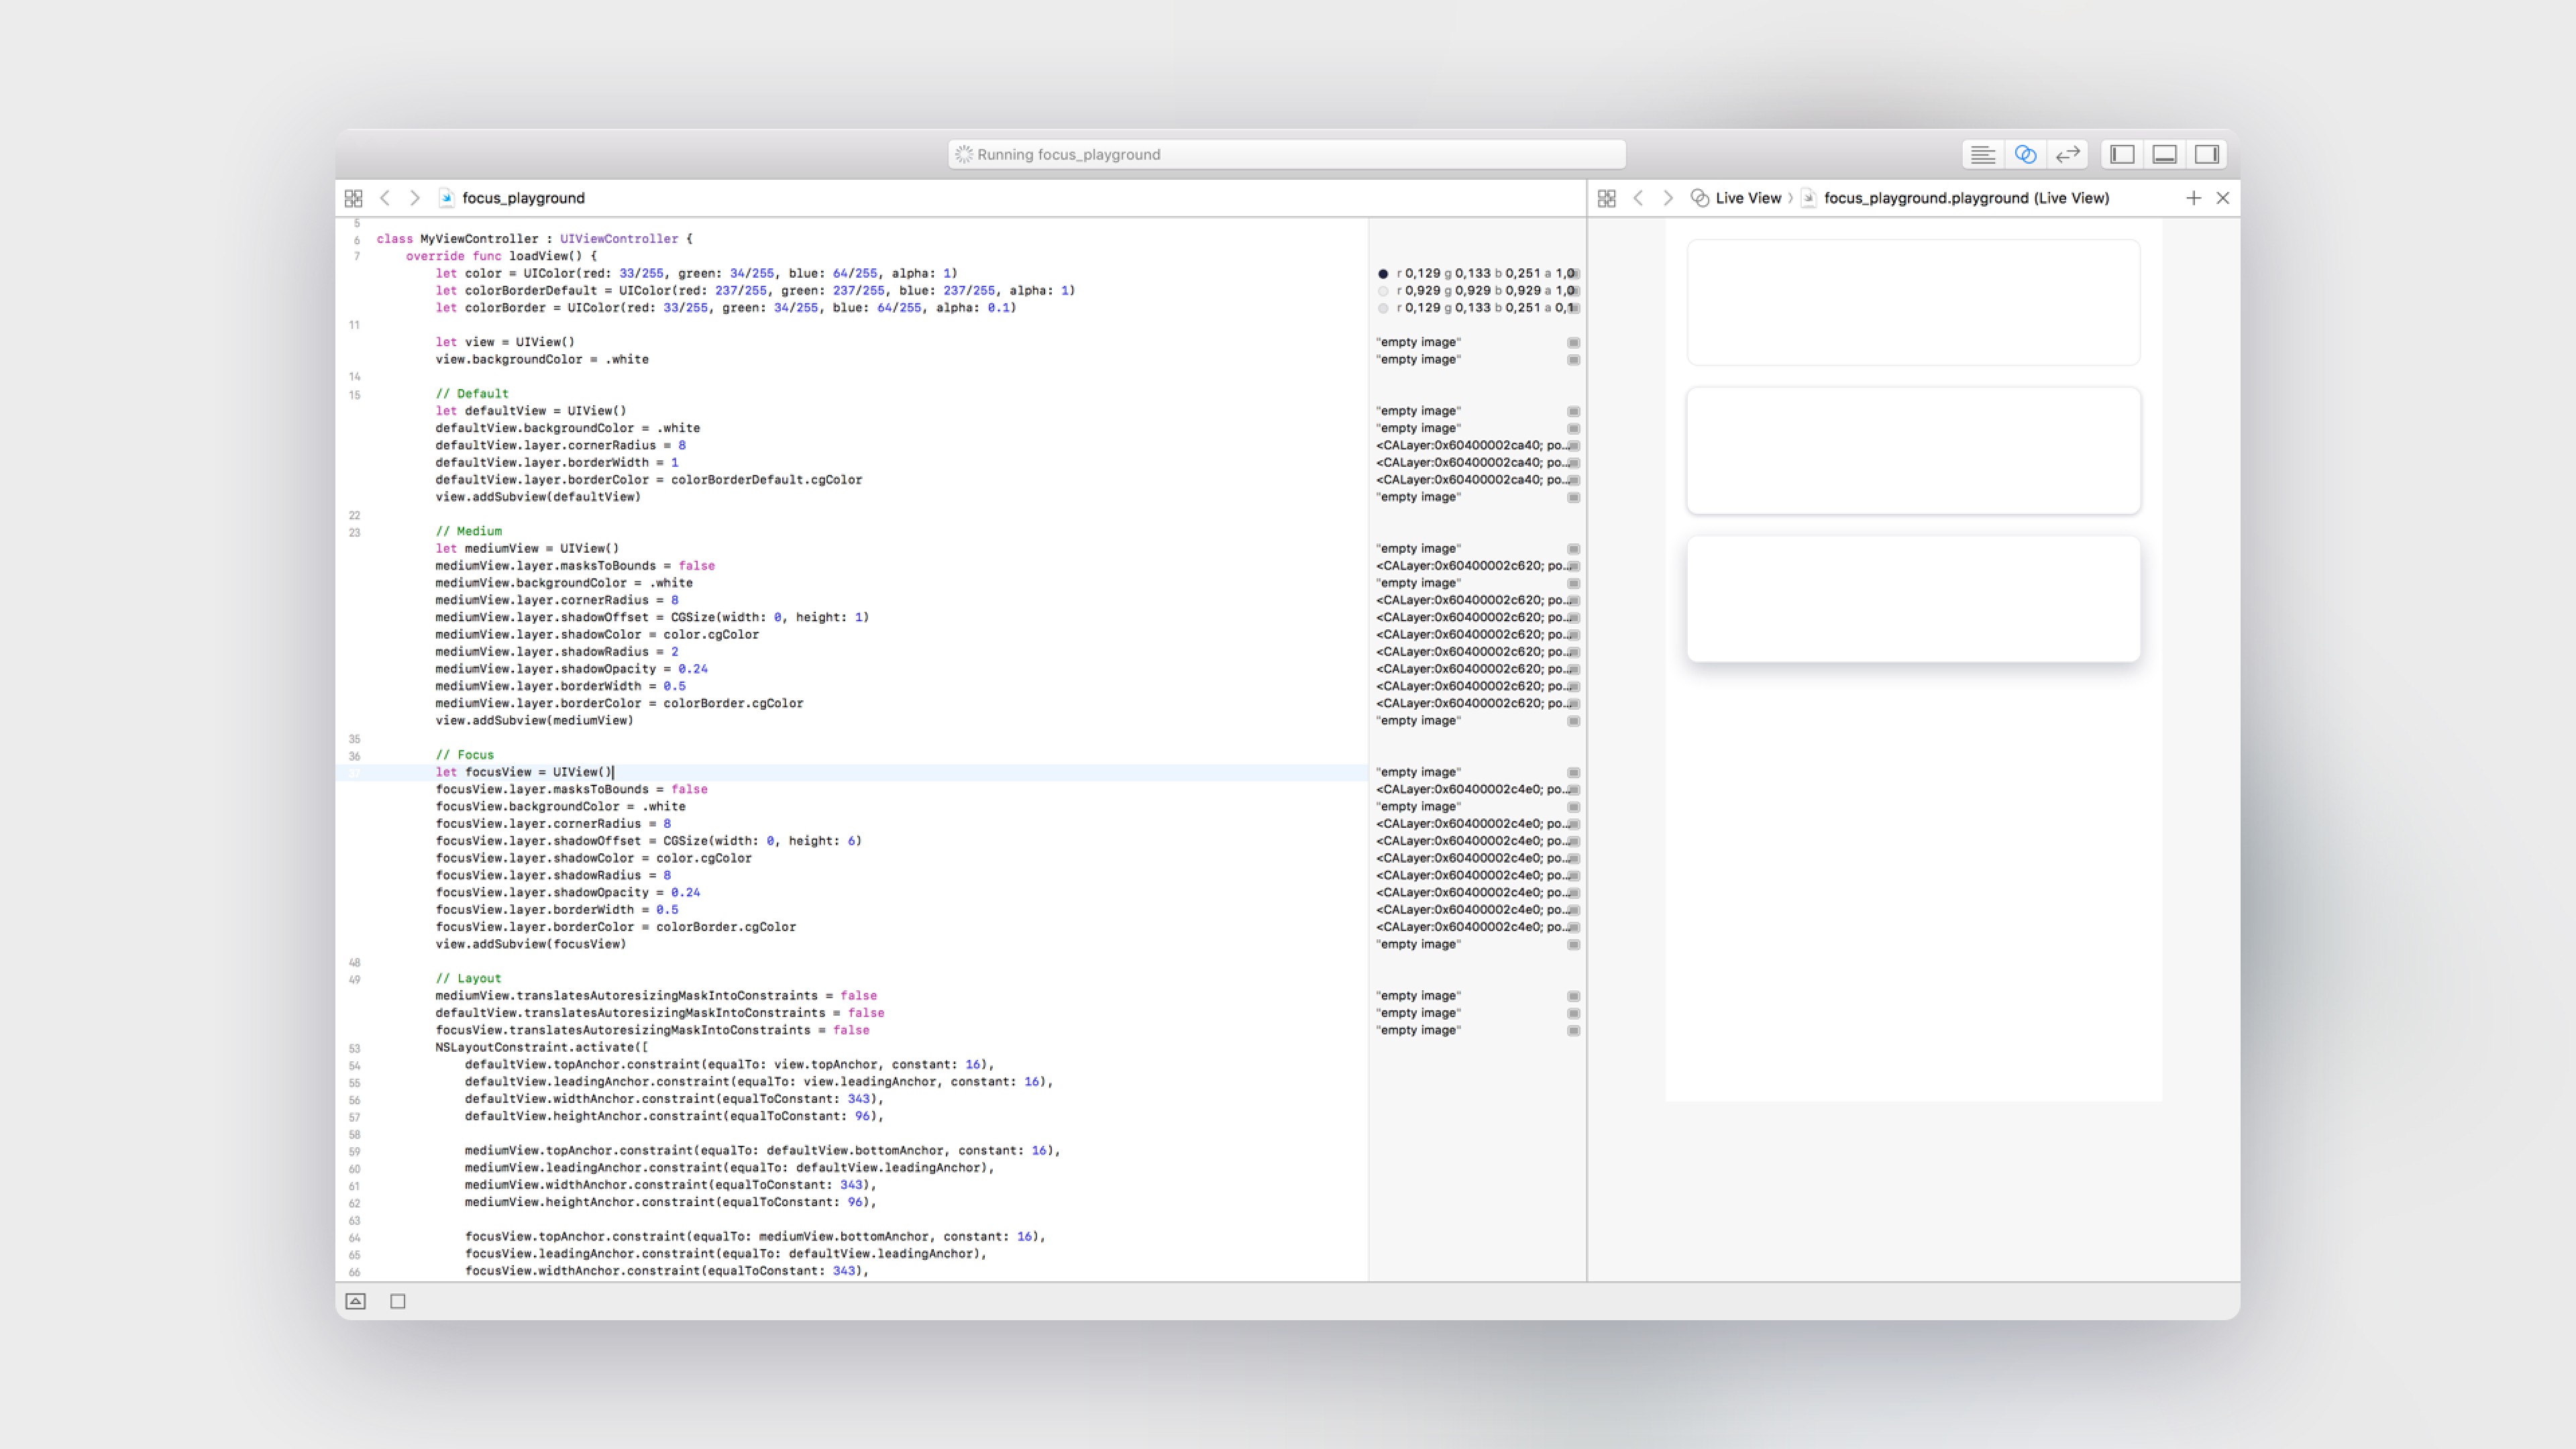
Task: Add a new assistant editor pane
Action: pos(2193,198)
